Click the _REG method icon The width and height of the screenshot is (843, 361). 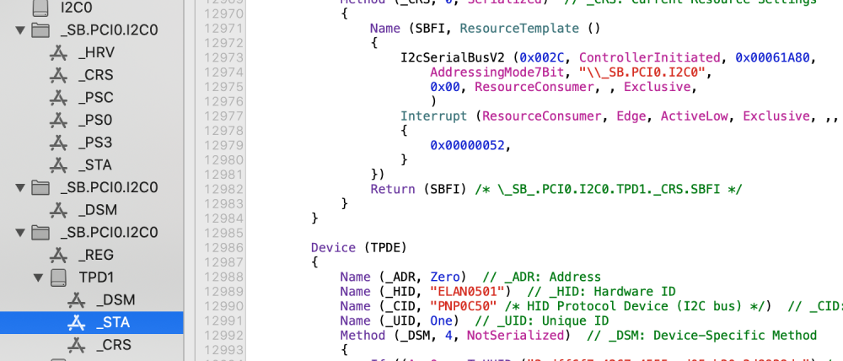(57, 255)
